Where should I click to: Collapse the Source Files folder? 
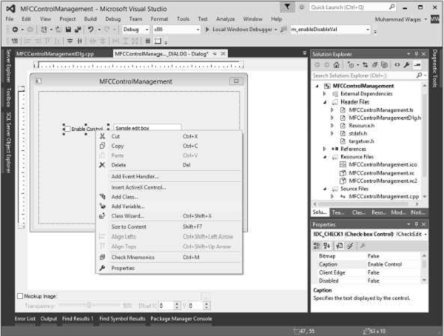coord(325,189)
